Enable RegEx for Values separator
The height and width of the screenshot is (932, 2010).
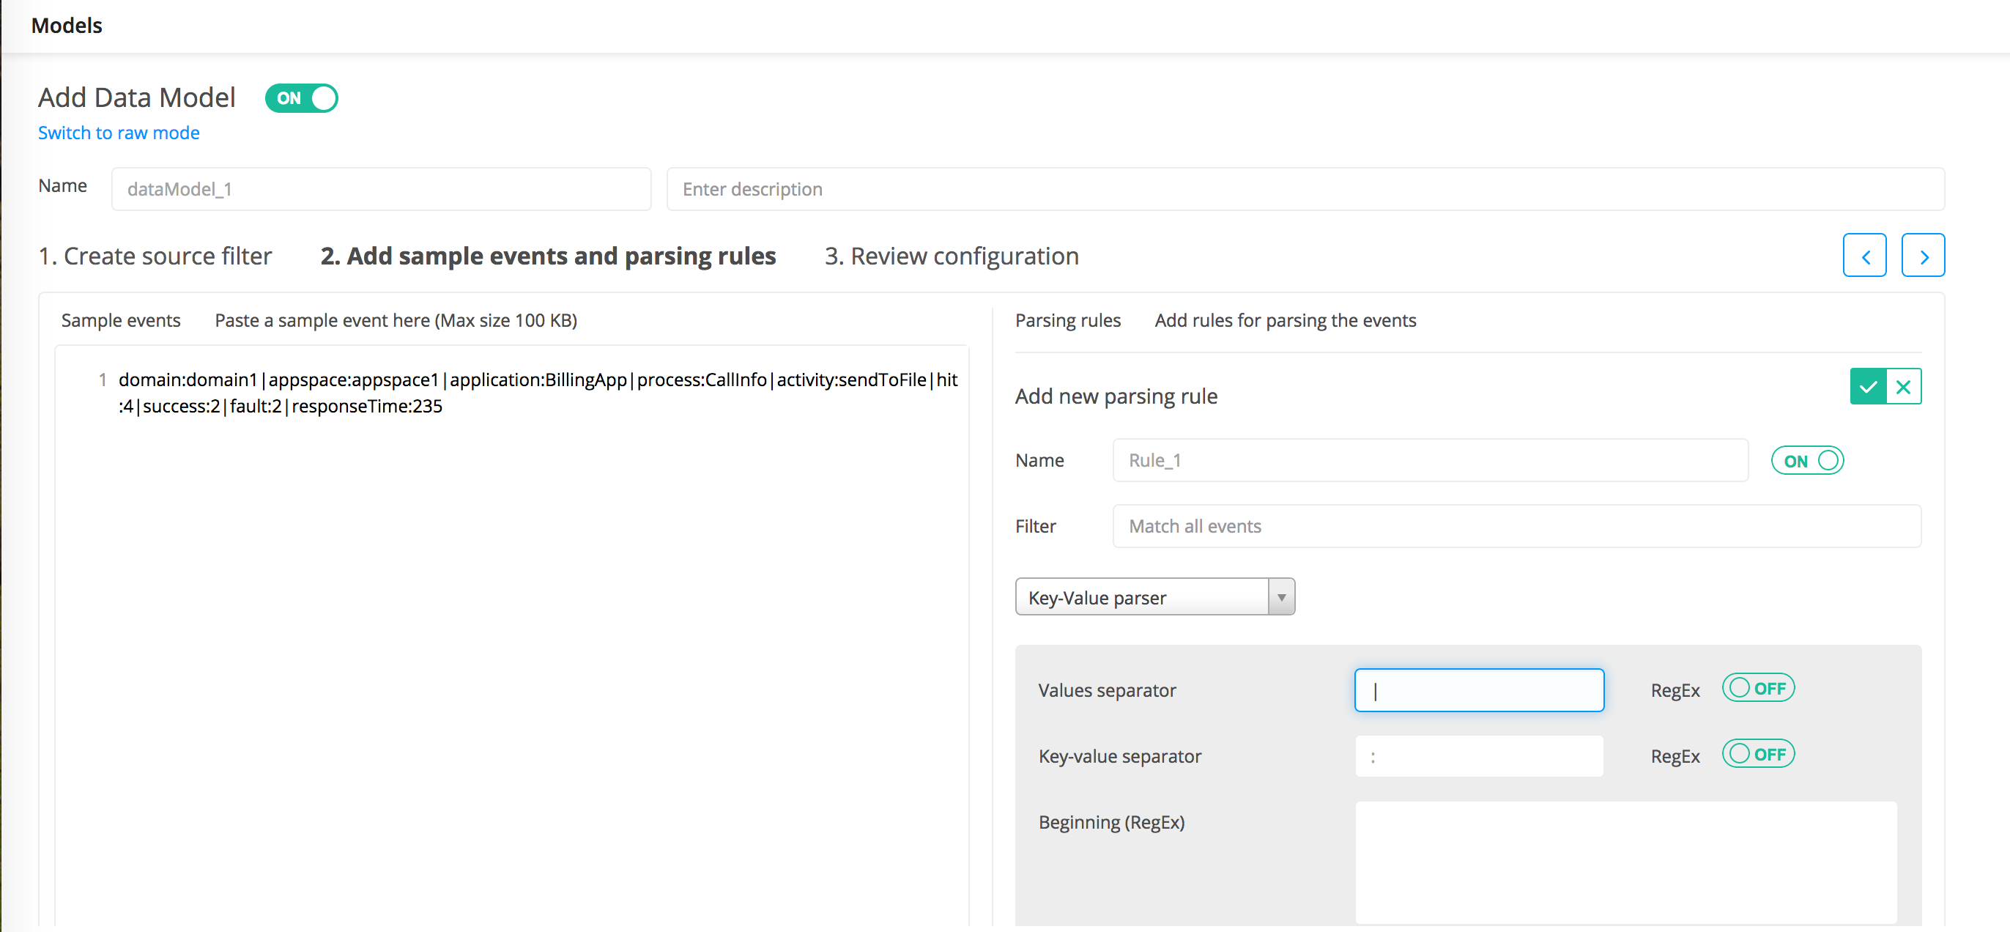[x=1758, y=689]
